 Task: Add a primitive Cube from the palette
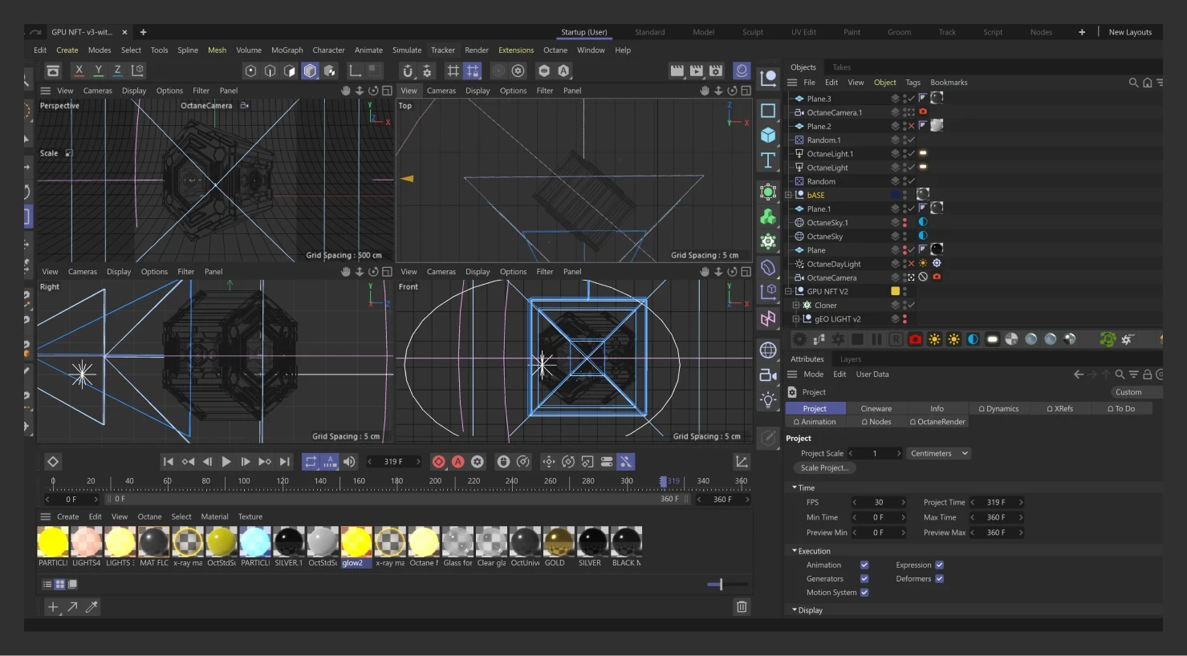(x=768, y=135)
